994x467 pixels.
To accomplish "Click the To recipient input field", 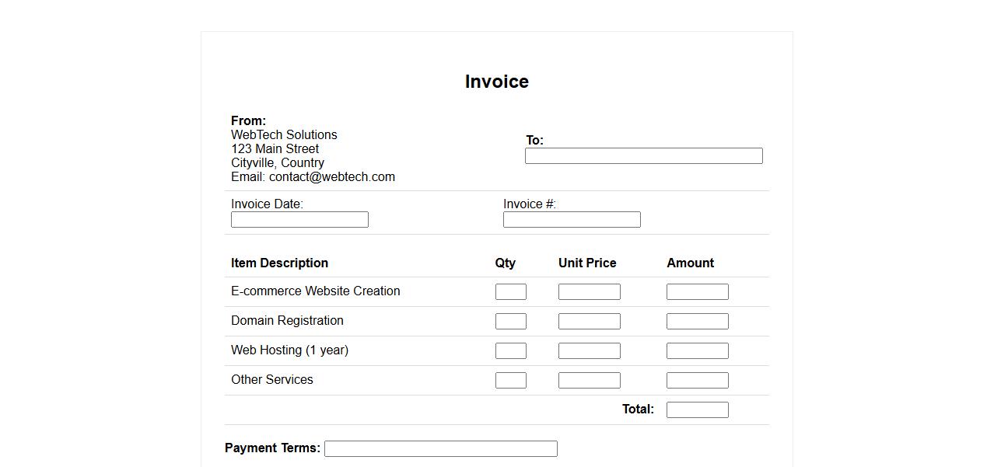I will point(643,156).
